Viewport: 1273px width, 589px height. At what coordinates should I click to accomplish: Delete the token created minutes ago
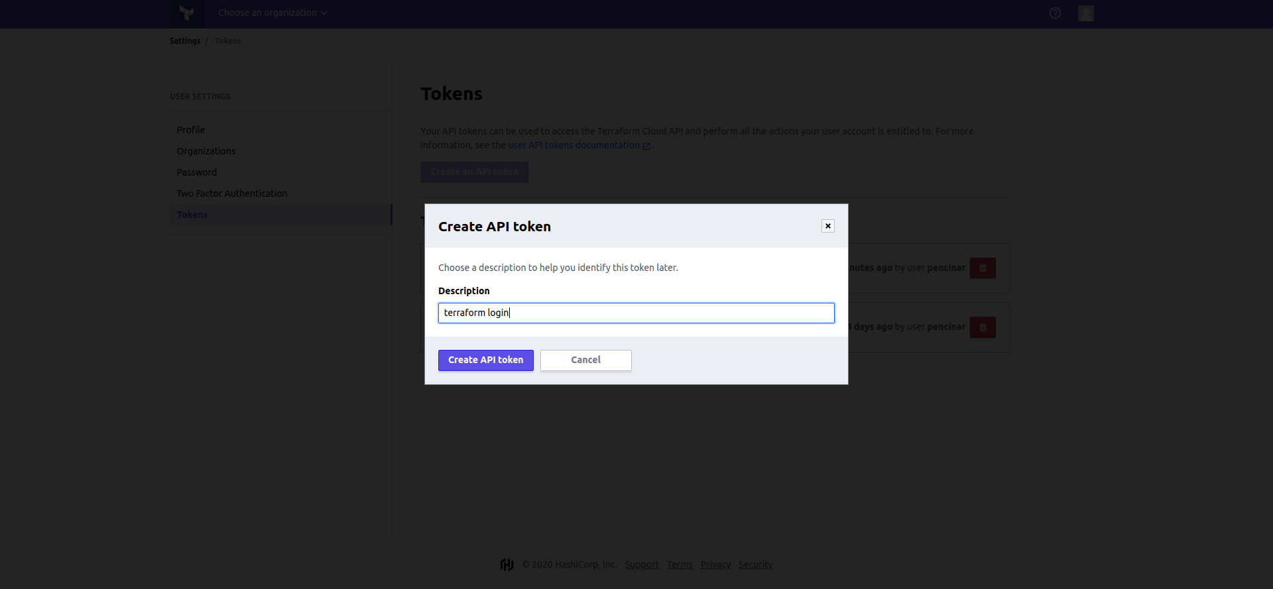[983, 268]
